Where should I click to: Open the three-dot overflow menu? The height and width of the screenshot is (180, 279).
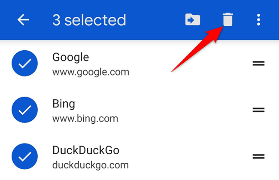(258, 20)
